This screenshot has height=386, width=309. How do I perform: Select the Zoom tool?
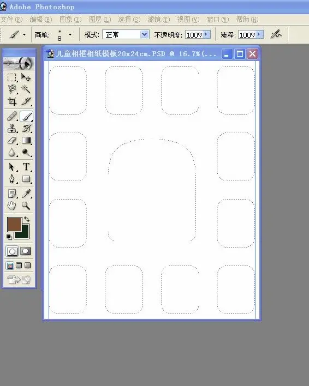(x=26, y=206)
